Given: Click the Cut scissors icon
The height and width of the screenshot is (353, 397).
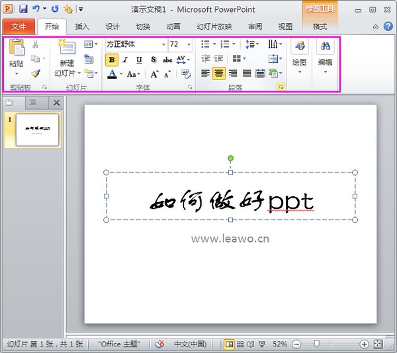Looking at the screenshot, I should 35,44.
